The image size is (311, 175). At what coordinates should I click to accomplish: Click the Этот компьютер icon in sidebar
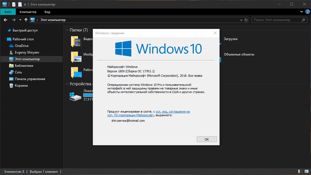coord(11,59)
